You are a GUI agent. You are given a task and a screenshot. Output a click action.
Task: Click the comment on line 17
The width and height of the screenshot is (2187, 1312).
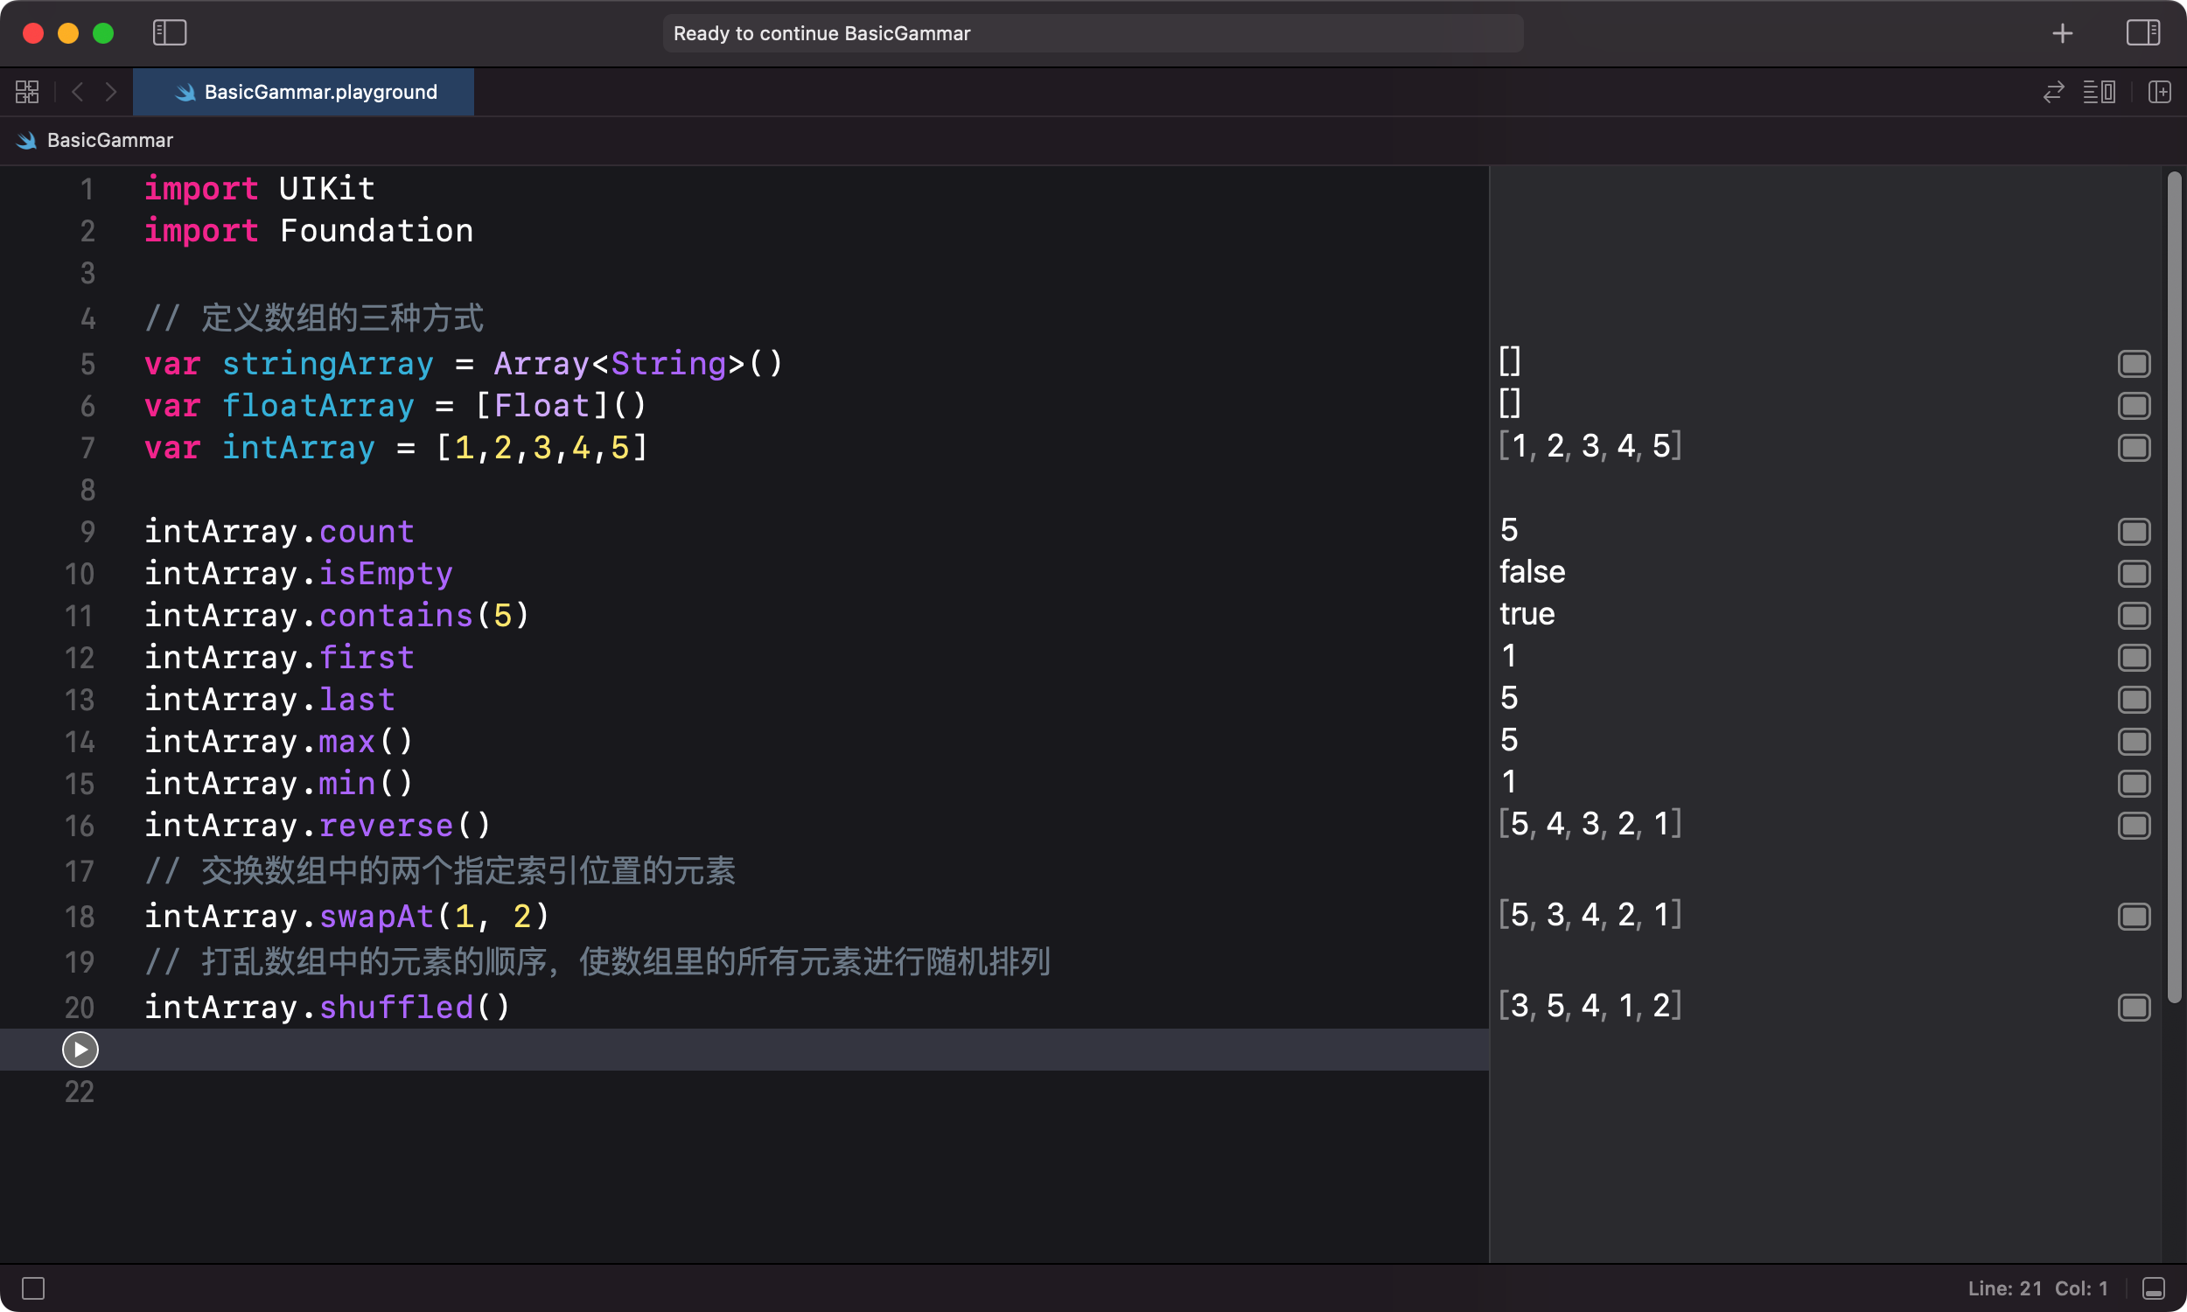[440, 871]
